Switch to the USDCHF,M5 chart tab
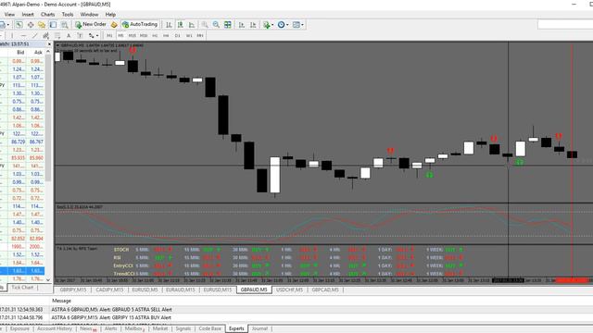The image size is (593, 333). click(x=289, y=290)
